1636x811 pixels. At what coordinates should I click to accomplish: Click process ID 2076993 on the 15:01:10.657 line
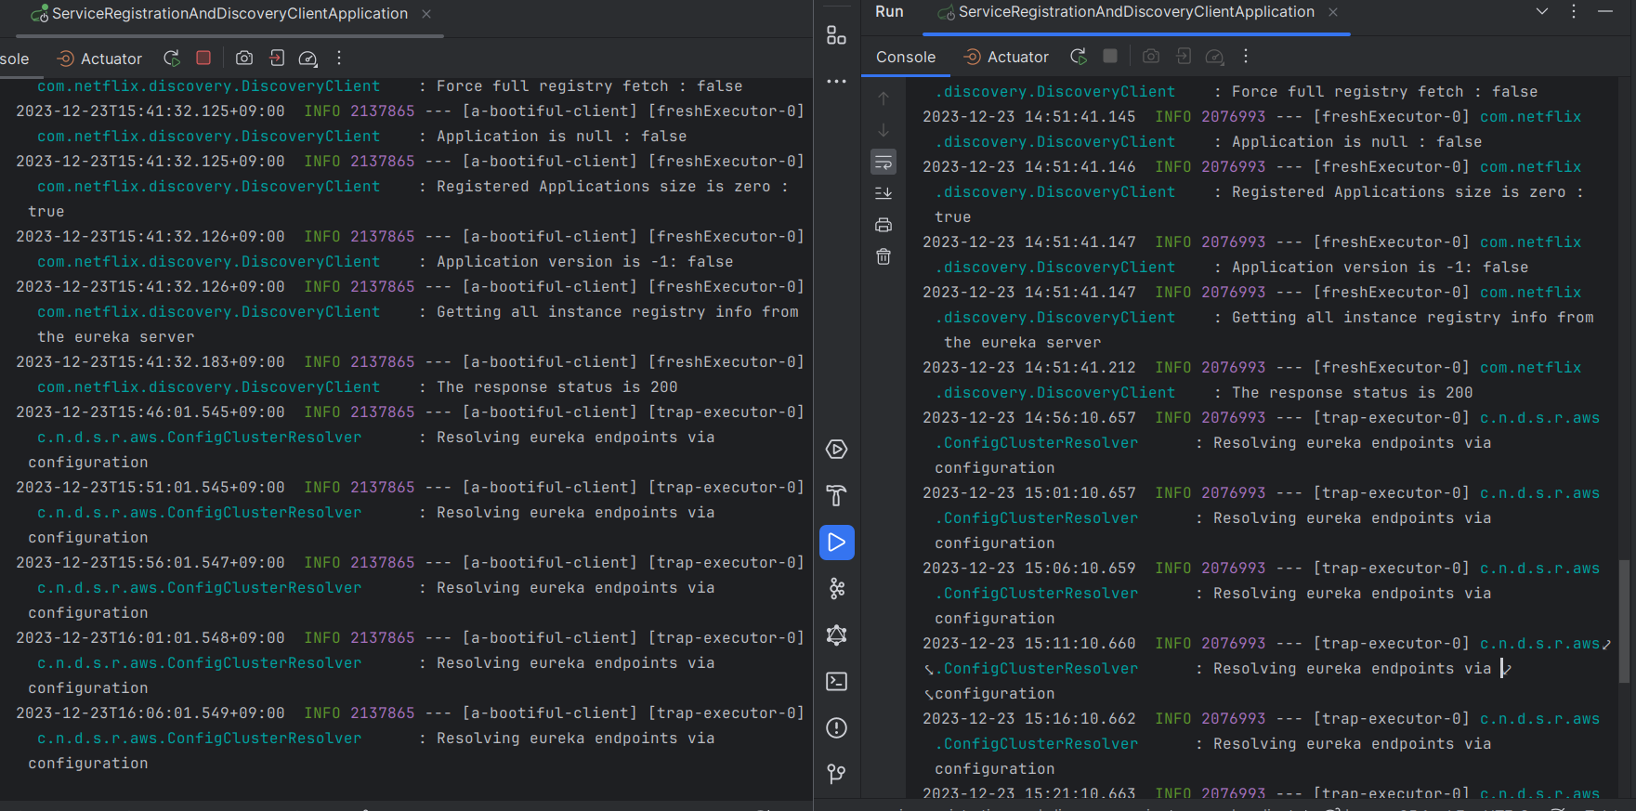tap(1234, 492)
